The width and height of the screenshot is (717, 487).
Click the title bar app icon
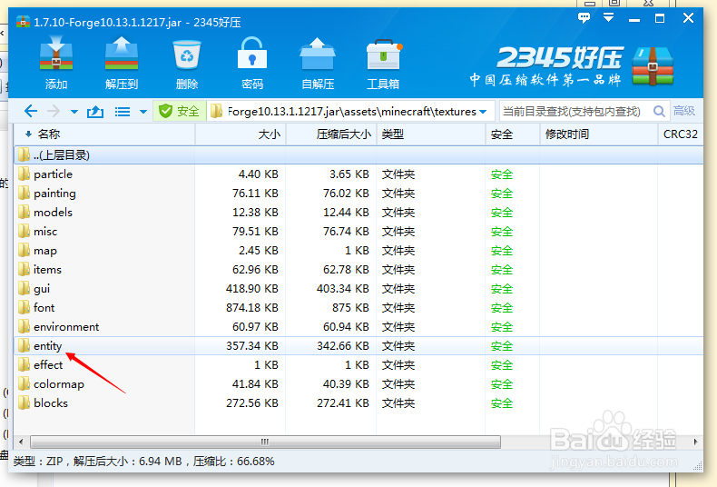[23, 22]
